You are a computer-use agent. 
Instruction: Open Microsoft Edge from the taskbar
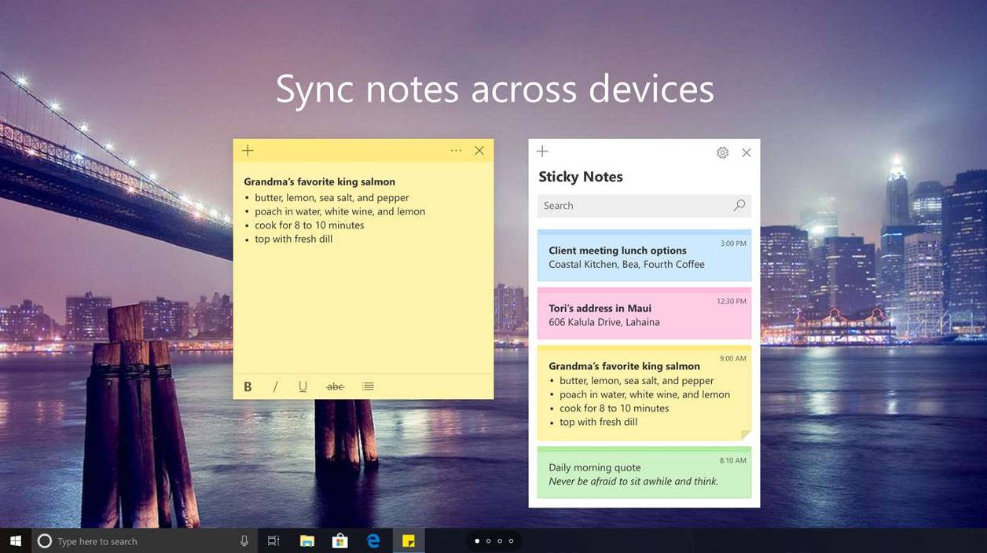click(x=373, y=540)
